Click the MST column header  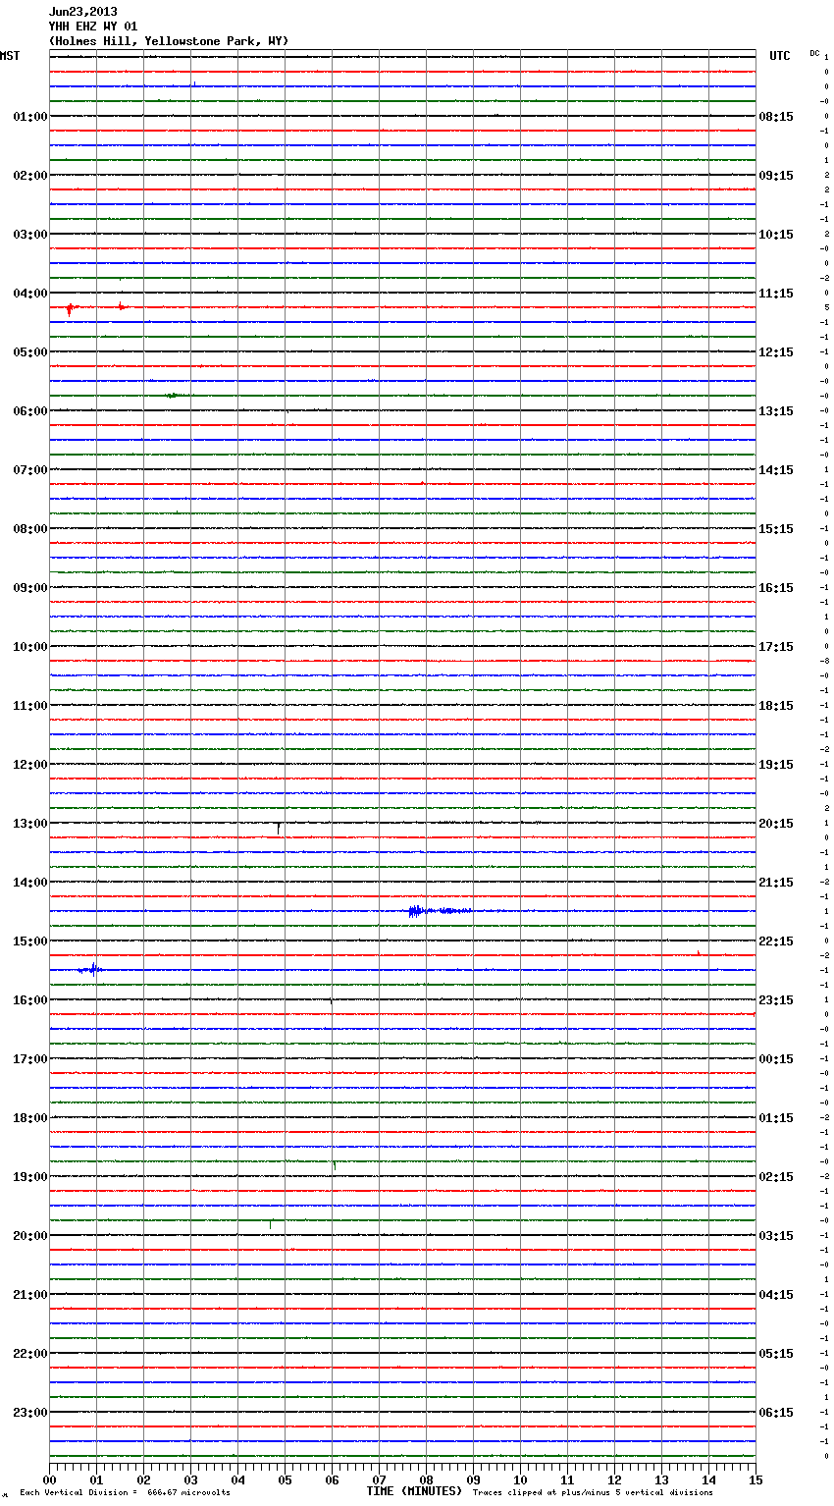pyautogui.click(x=10, y=56)
